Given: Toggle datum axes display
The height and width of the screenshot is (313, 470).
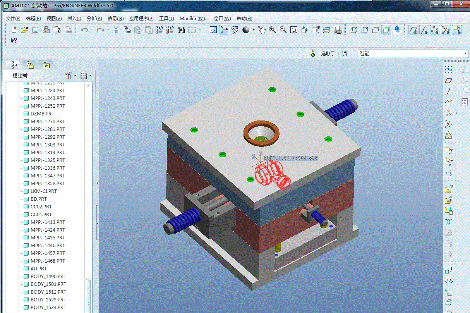Looking at the screenshot, I should coord(425,30).
